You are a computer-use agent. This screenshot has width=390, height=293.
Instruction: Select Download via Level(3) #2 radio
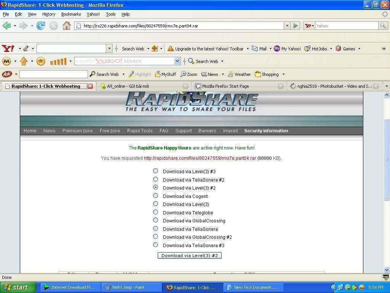click(155, 187)
